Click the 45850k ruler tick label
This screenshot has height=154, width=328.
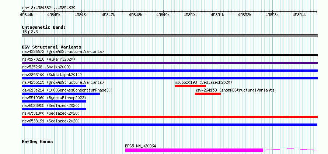(190, 15)
